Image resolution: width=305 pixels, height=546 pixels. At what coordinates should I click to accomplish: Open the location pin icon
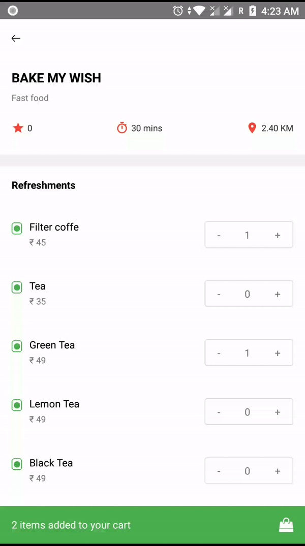[x=252, y=128]
